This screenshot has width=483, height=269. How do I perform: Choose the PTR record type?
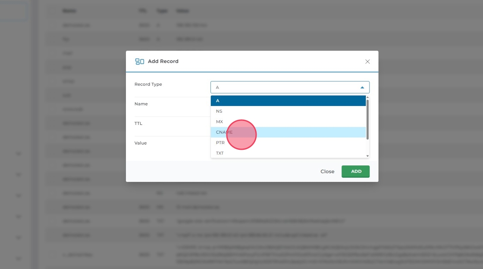pyautogui.click(x=288, y=142)
